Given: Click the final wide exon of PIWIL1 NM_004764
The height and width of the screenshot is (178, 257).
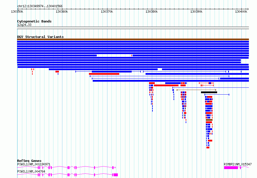Looking at the screenshot, I should (116, 175).
